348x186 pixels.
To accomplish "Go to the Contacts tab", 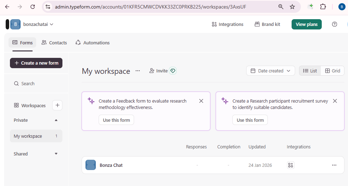I will [x=54, y=43].
